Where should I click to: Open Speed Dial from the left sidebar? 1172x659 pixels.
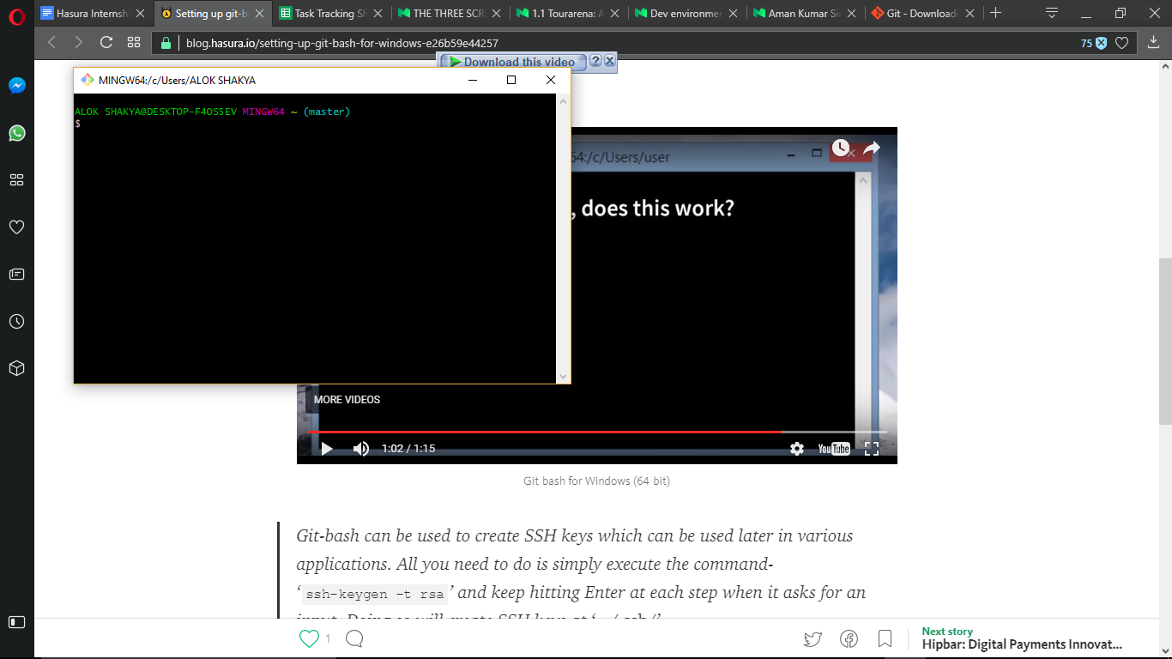(x=16, y=180)
